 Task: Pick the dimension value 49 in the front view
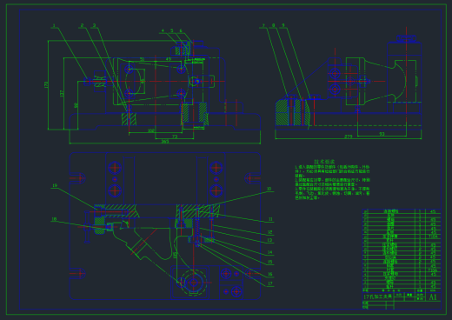[169, 59]
